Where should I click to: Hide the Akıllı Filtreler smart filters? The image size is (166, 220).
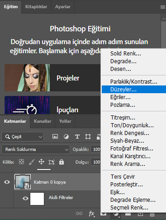tap(25, 198)
